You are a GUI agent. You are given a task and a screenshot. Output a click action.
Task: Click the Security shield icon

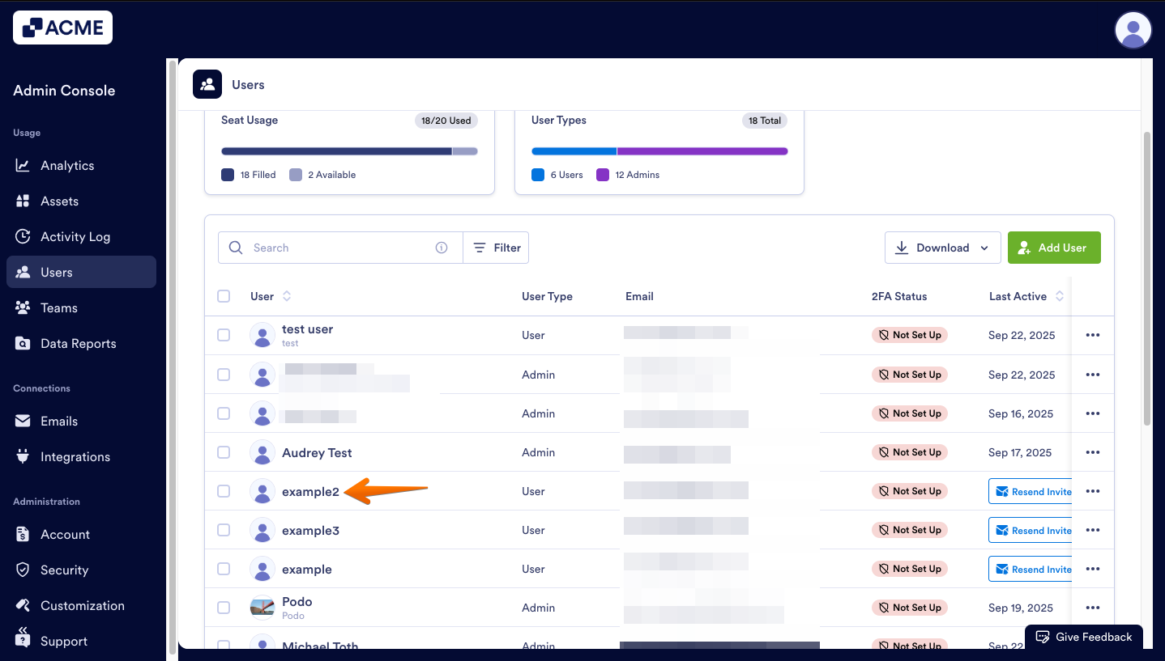click(23, 570)
